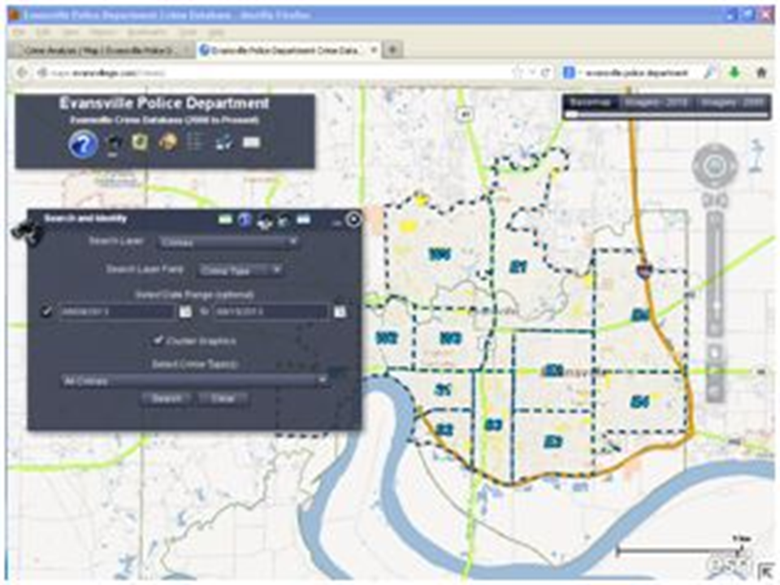Viewport: 780px width, 585px height.
Task: Open the list-style icon in header panel
Action: (x=194, y=142)
